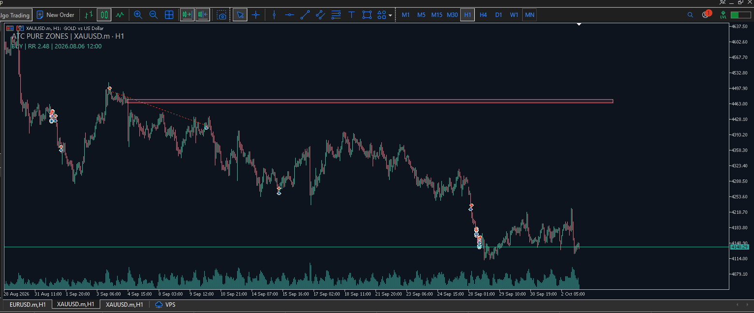754x313 pixels.
Task: Pick the vertical line drawing tool
Action: (274, 15)
